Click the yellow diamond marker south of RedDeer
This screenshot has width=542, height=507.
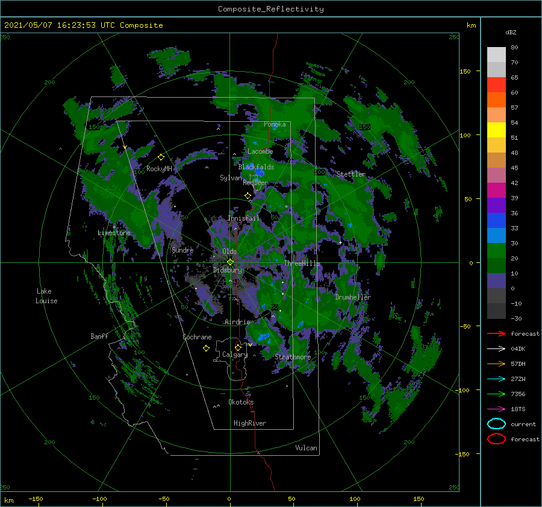click(x=248, y=196)
